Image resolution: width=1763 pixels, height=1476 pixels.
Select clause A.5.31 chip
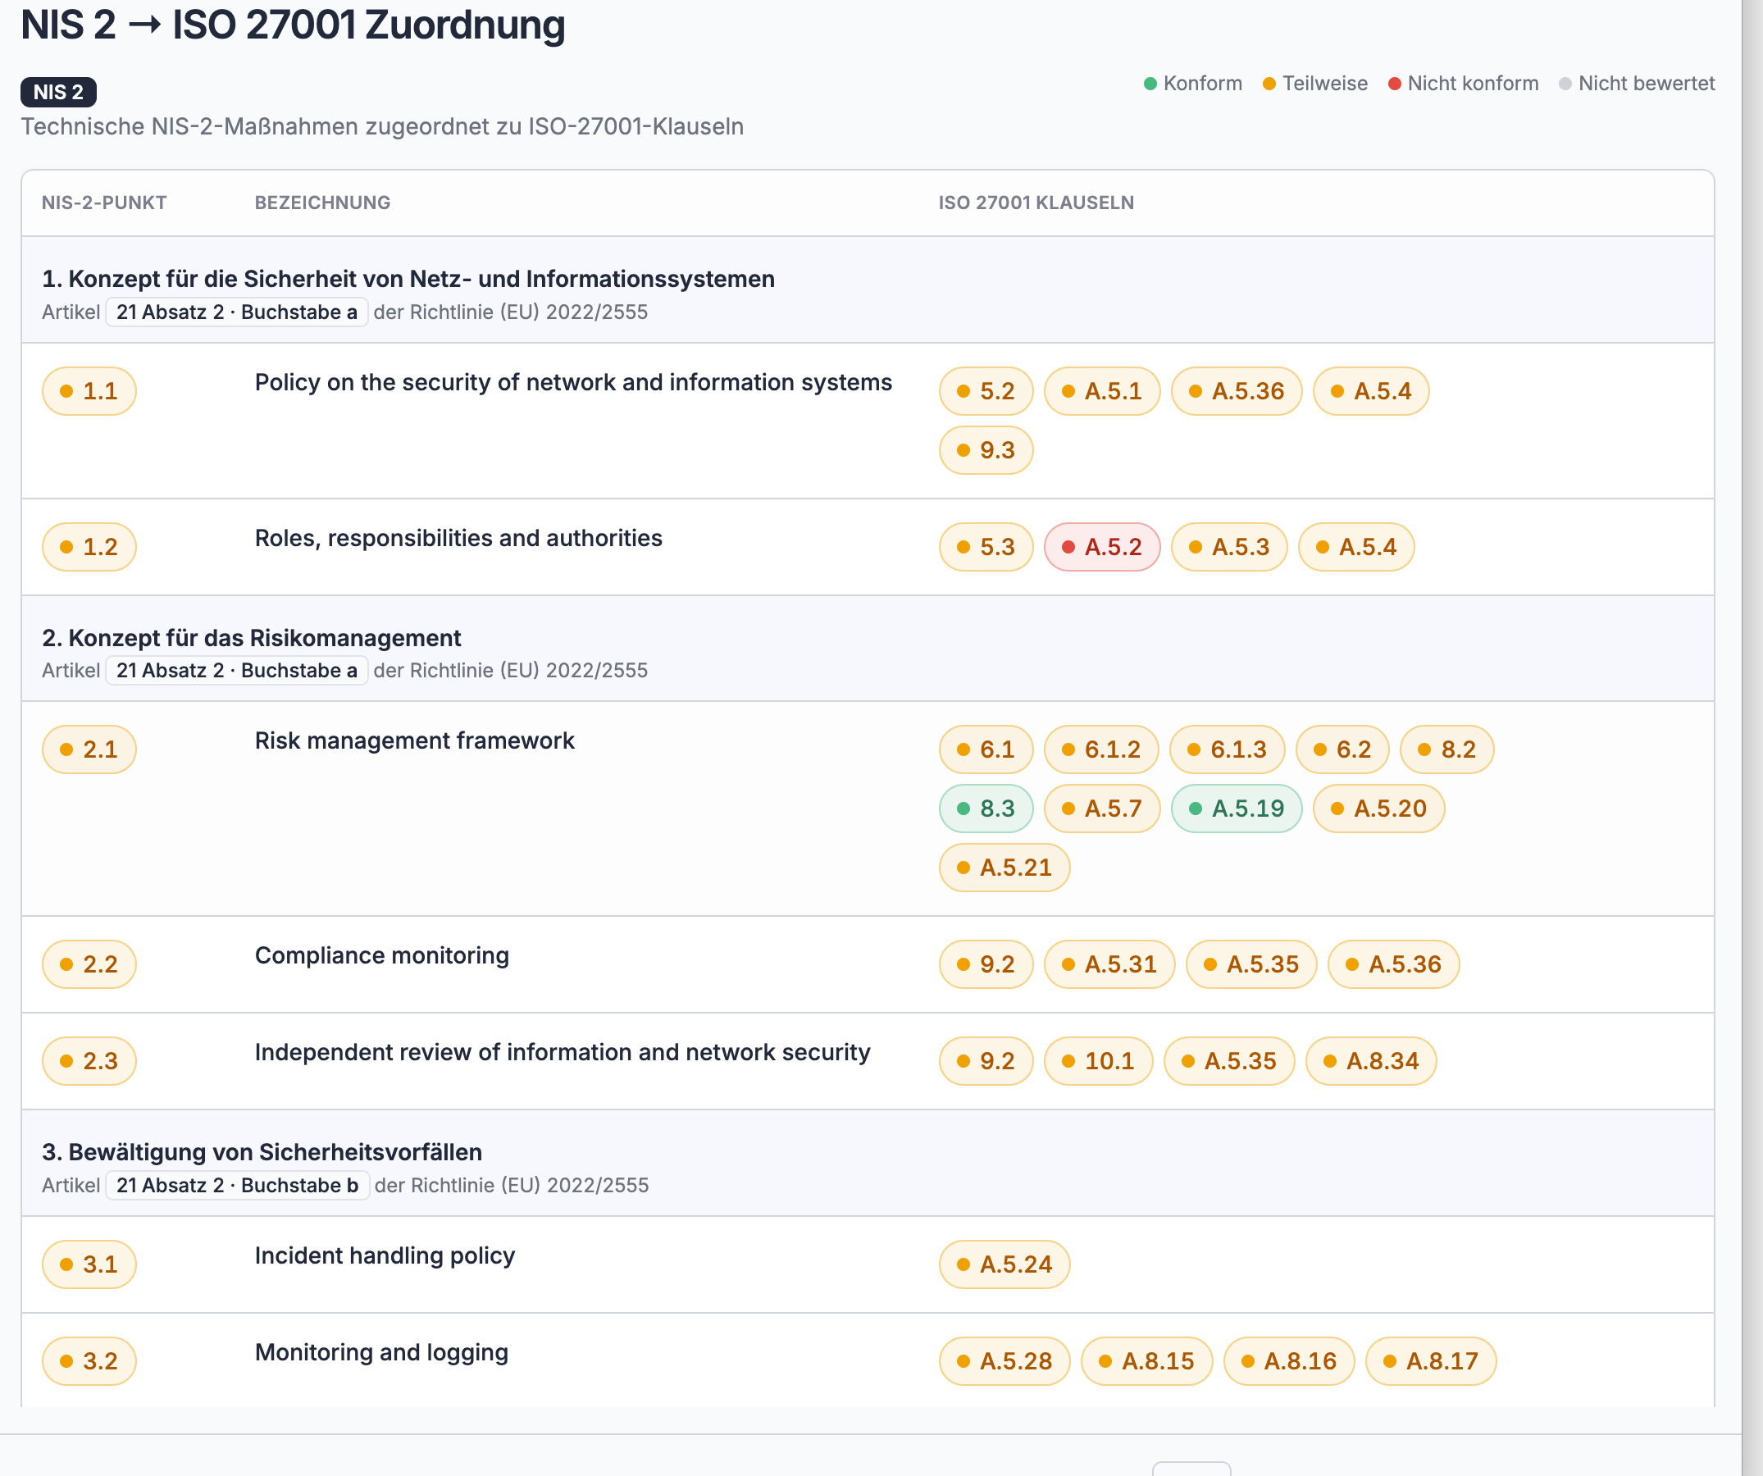pos(1109,964)
